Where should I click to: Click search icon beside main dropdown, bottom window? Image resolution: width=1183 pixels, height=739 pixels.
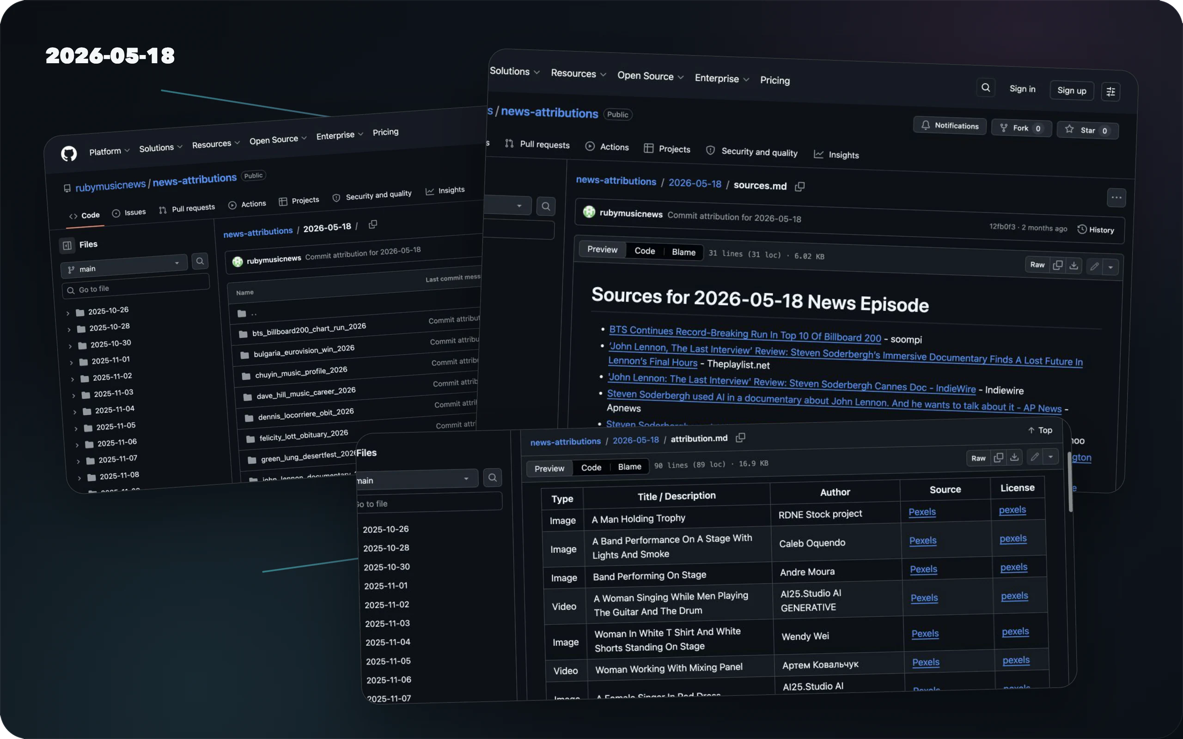coord(492,478)
